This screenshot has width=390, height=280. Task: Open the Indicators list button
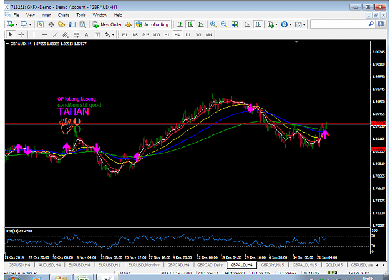270,24
